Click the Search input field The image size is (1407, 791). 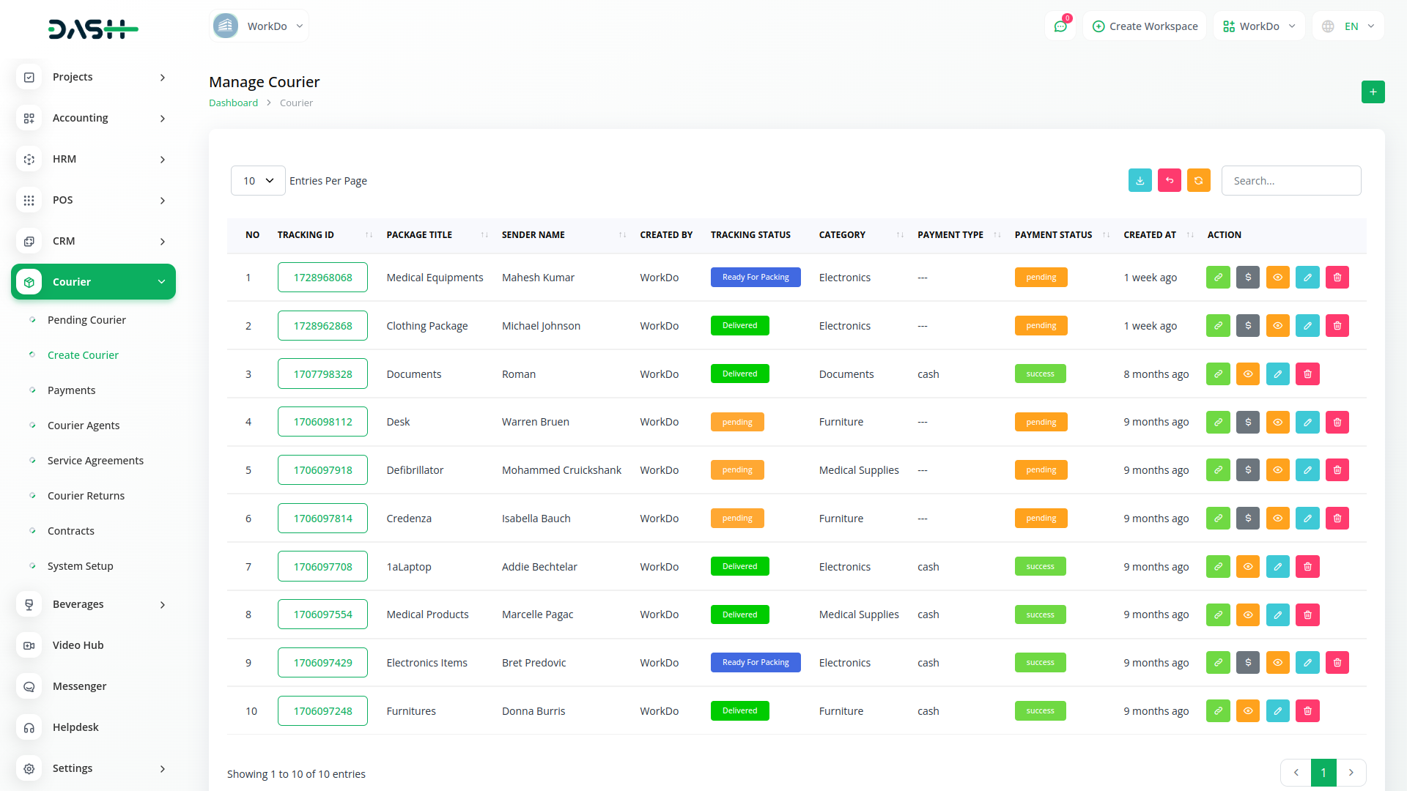tap(1290, 181)
